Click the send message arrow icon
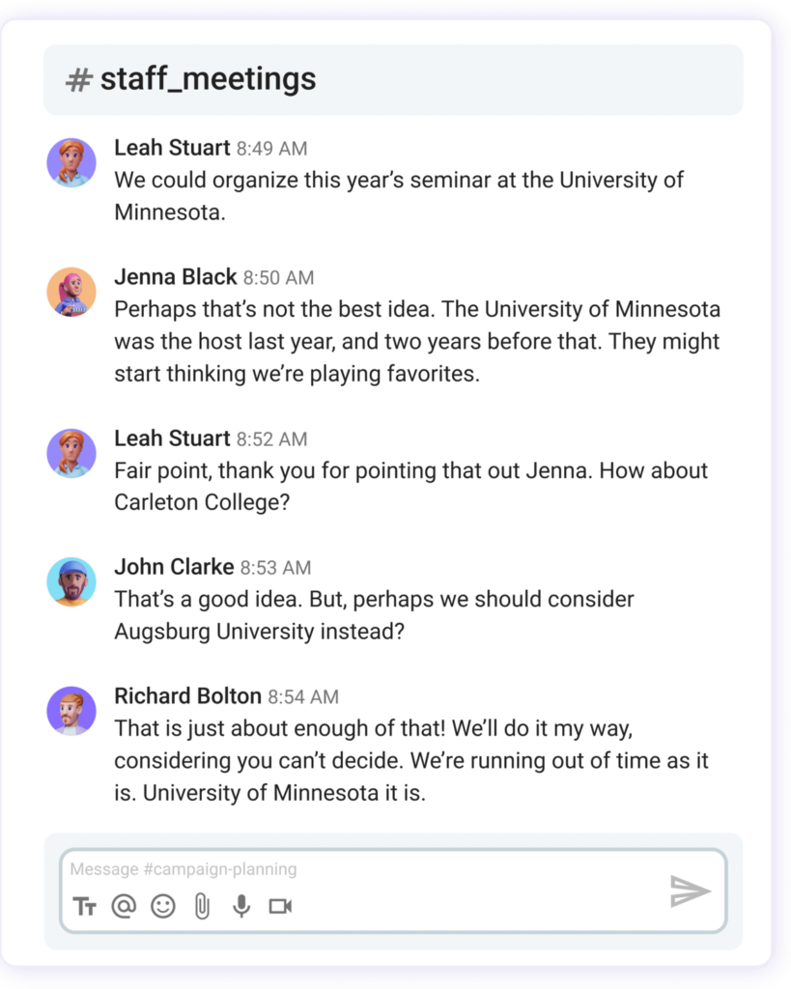Image resolution: width=791 pixels, height=989 pixels. pyautogui.click(x=690, y=890)
